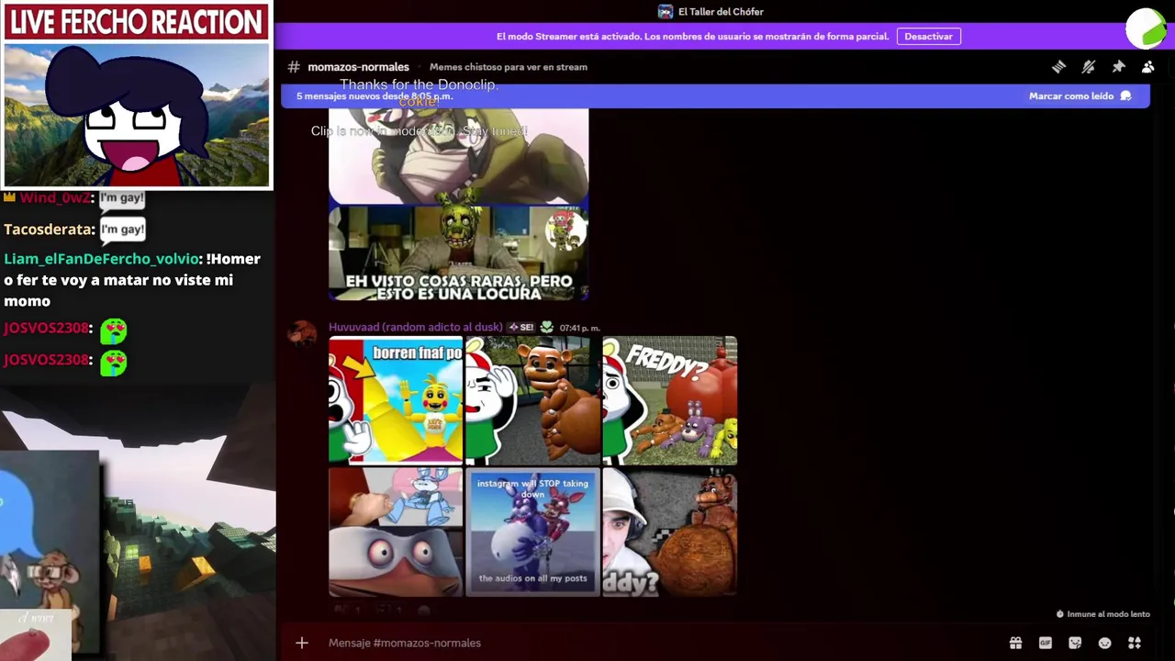Click the SE! server tag badge

click(x=521, y=327)
